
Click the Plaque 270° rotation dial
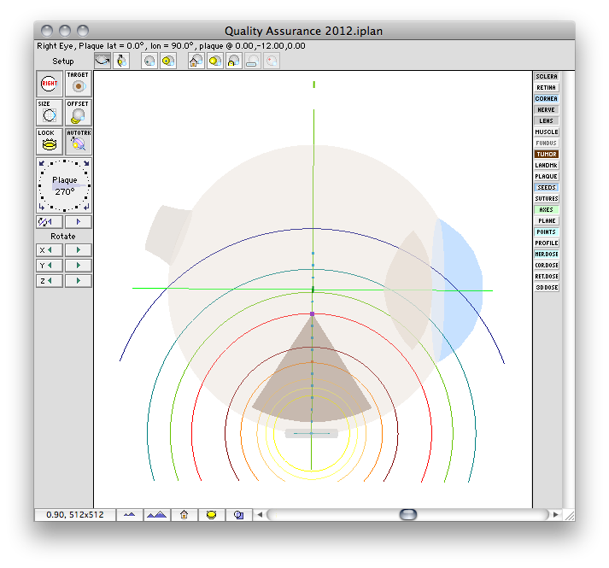[x=64, y=185]
